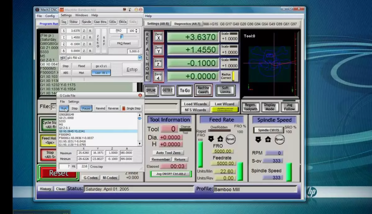Click the Estop button in MachMe
Image resolution: width=372 pixels, height=214 pixels.
pos(132,69)
